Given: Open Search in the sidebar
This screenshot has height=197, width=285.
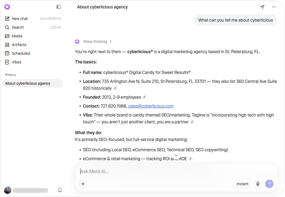Looking at the screenshot, I should pos(33,28).
